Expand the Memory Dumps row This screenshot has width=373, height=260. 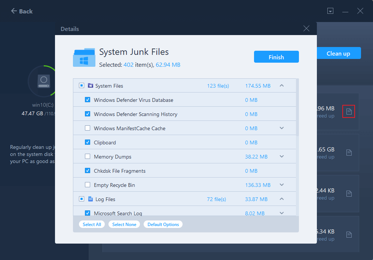pyautogui.click(x=282, y=156)
